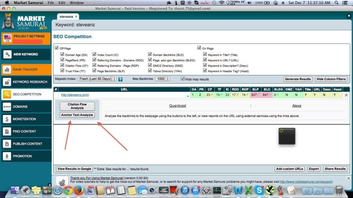353x198 pixels.
Task: Open Promotion microphone icon
Action: [x=7, y=156]
